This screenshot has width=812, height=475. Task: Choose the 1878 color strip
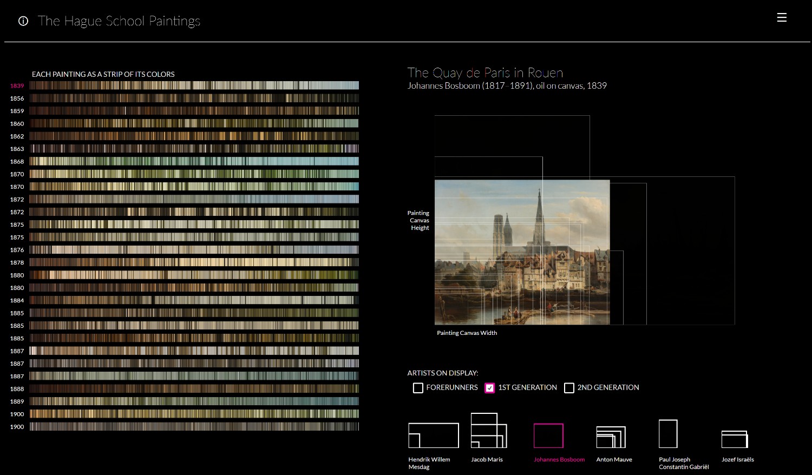click(194, 262)
